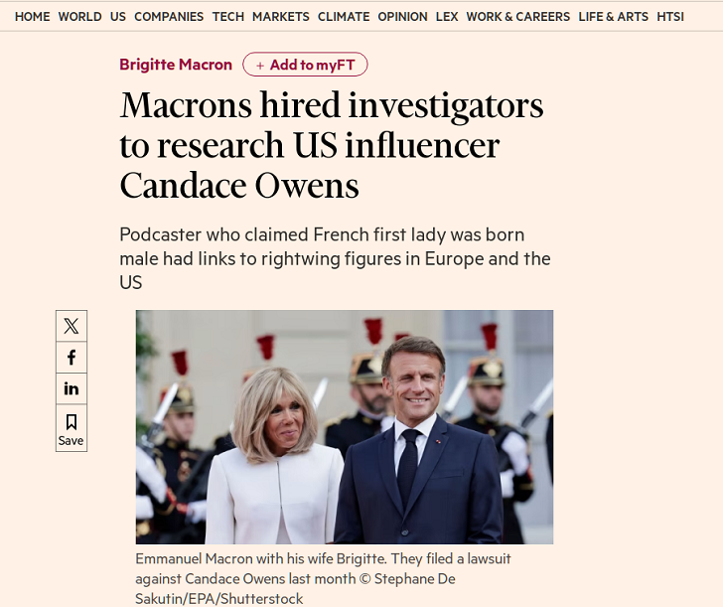Save article with bookmark icon

click(71, 429)
